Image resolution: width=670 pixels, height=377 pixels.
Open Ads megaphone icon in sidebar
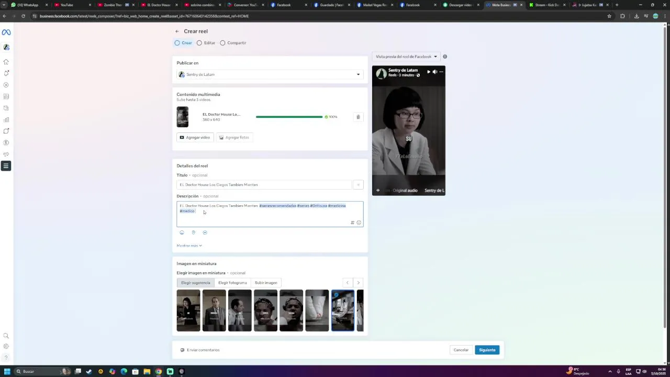point(6,154)
